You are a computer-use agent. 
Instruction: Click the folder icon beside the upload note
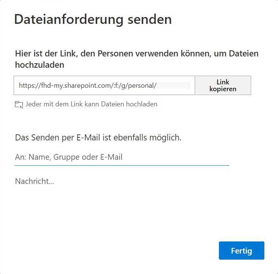click(x=19, y=104)
